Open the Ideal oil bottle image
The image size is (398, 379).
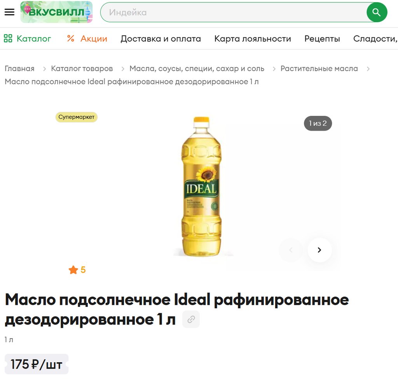(201, 186)
